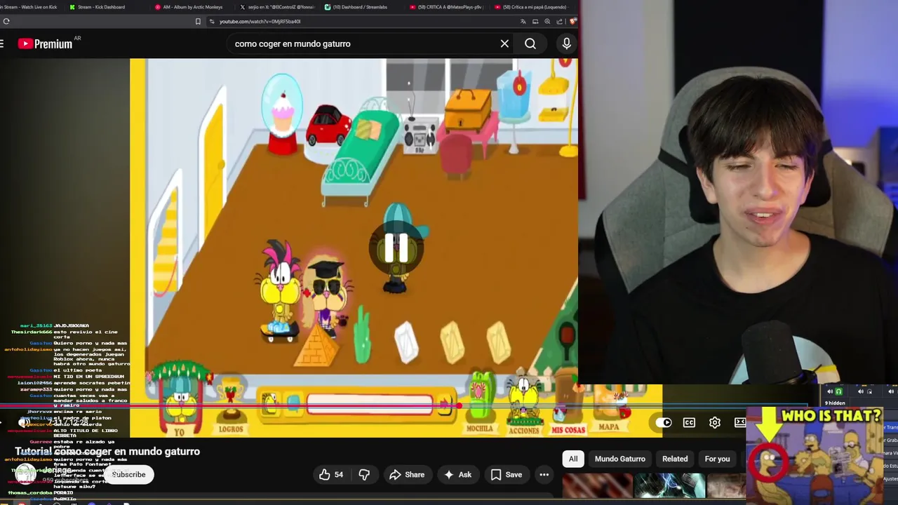This screenshot has height=505, width=898.
Task: Reload page using browser refresh icon
Action: point(6,21)
